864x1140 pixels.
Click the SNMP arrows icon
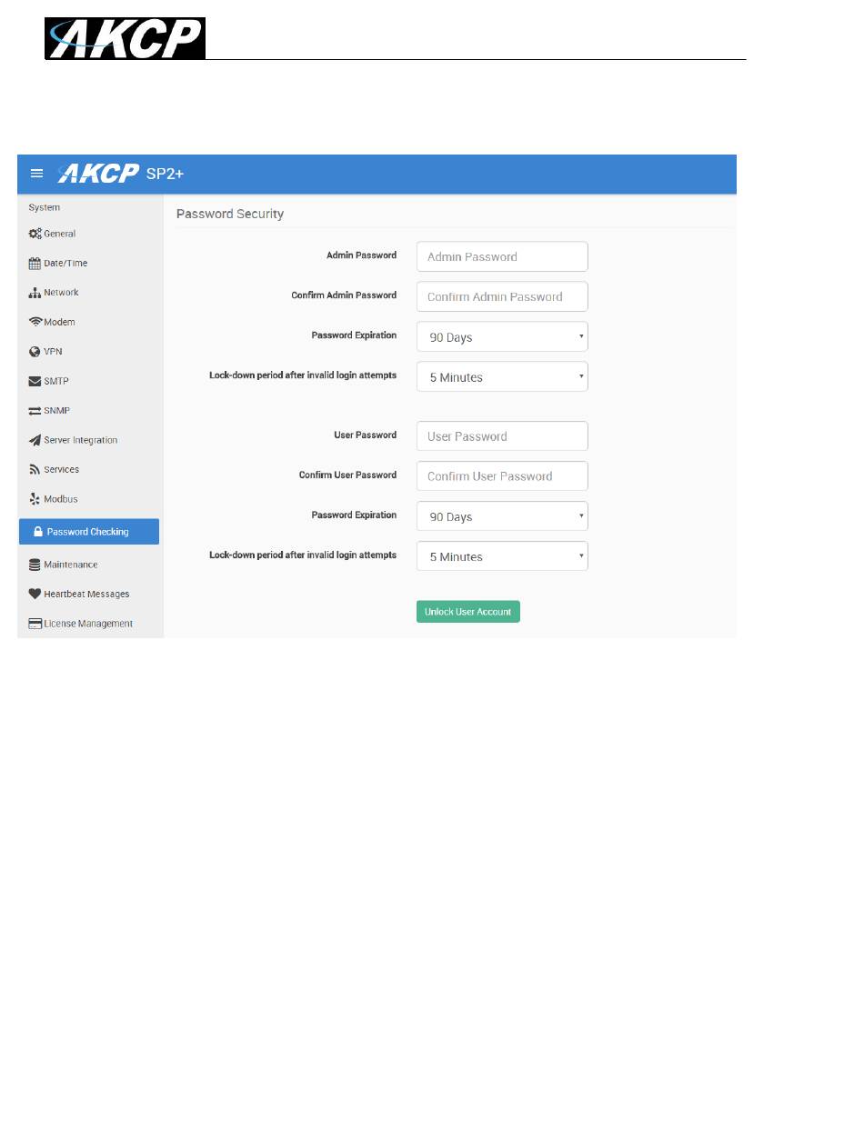point(35,411)
